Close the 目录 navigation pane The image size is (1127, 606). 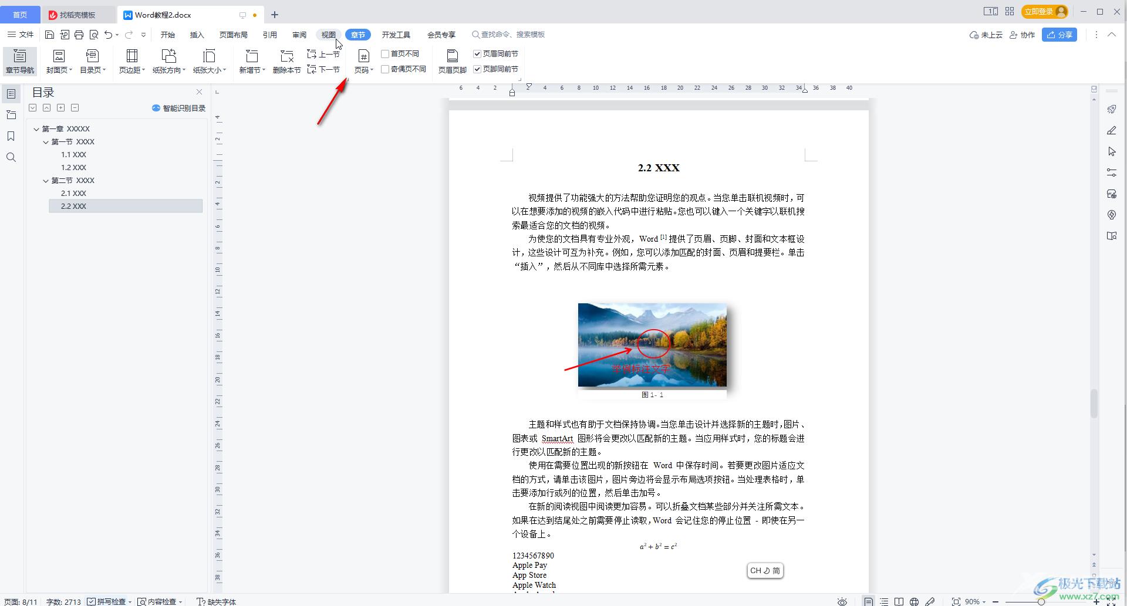tap(199, 92)
